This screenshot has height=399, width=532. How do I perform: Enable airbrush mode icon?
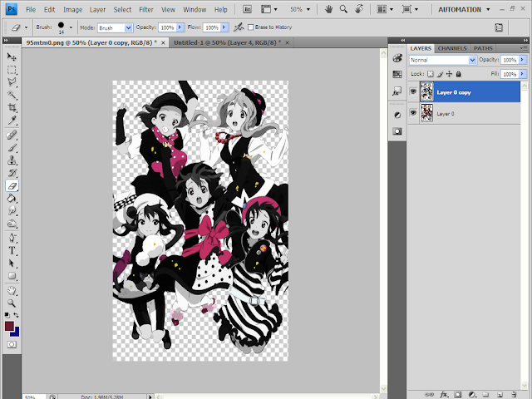(x=239, y=27)
